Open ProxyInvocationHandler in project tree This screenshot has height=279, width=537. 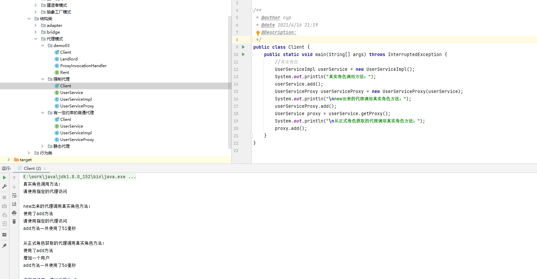[x=83, y=66]
